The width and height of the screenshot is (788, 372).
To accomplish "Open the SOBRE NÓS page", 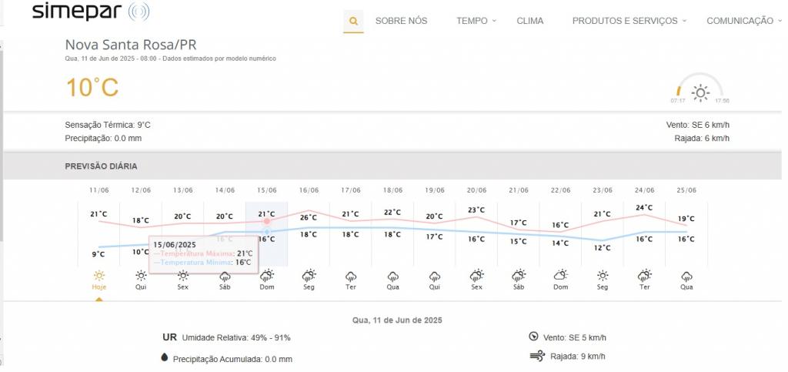I will [401, 21].
